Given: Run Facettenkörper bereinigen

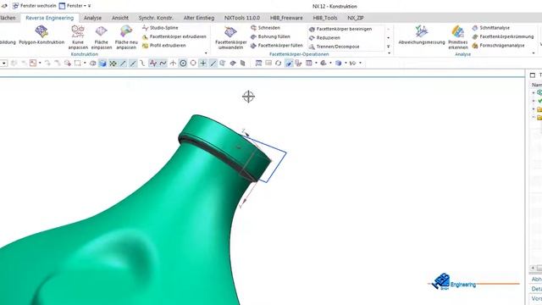Looking at the screenshot, I should [340, 29].
